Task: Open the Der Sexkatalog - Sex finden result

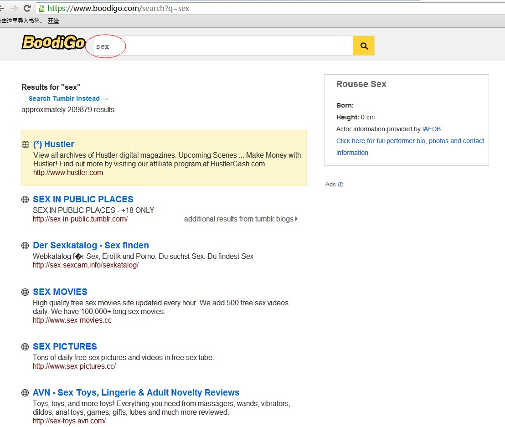Action: [91, 246]
